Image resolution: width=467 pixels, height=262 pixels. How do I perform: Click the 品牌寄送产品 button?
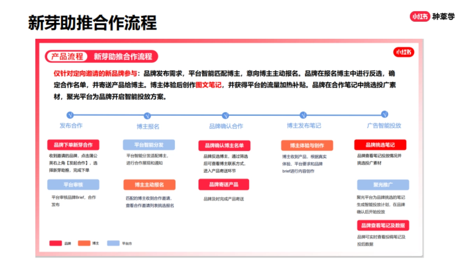click(224, 184)
